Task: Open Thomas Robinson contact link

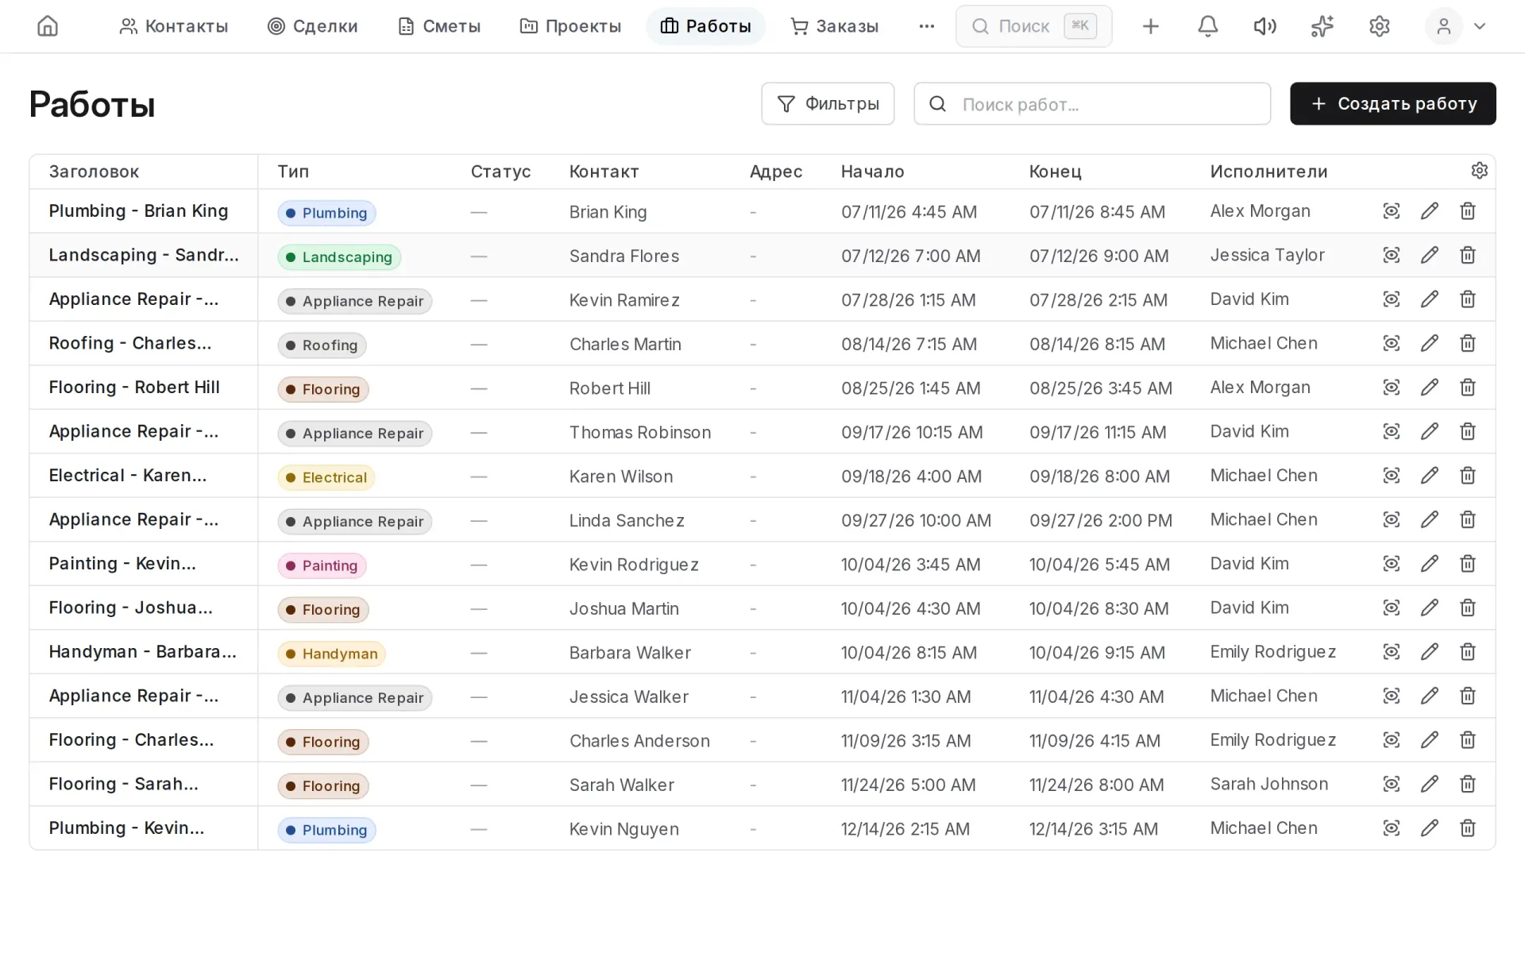Action: [x=639, y=432]
